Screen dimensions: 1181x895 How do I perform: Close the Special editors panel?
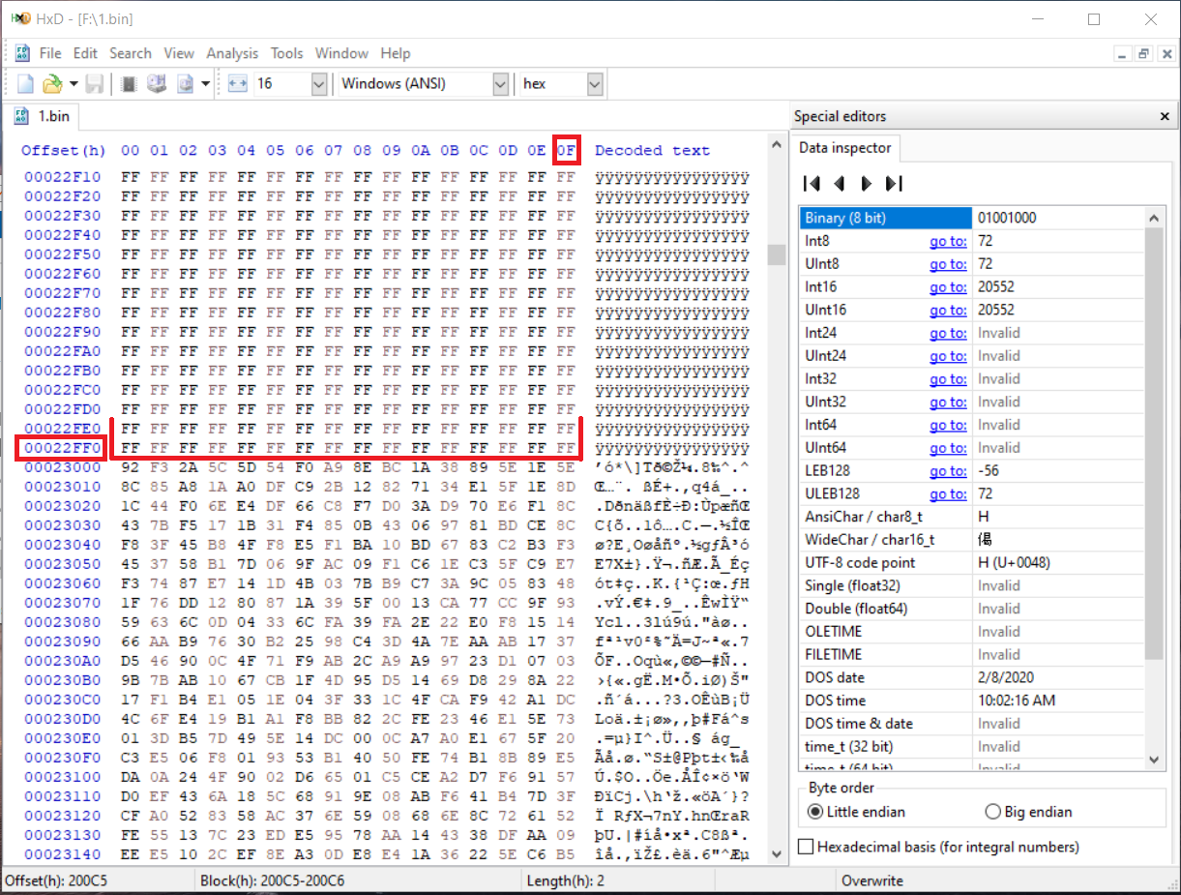[x=1164, y=116]
